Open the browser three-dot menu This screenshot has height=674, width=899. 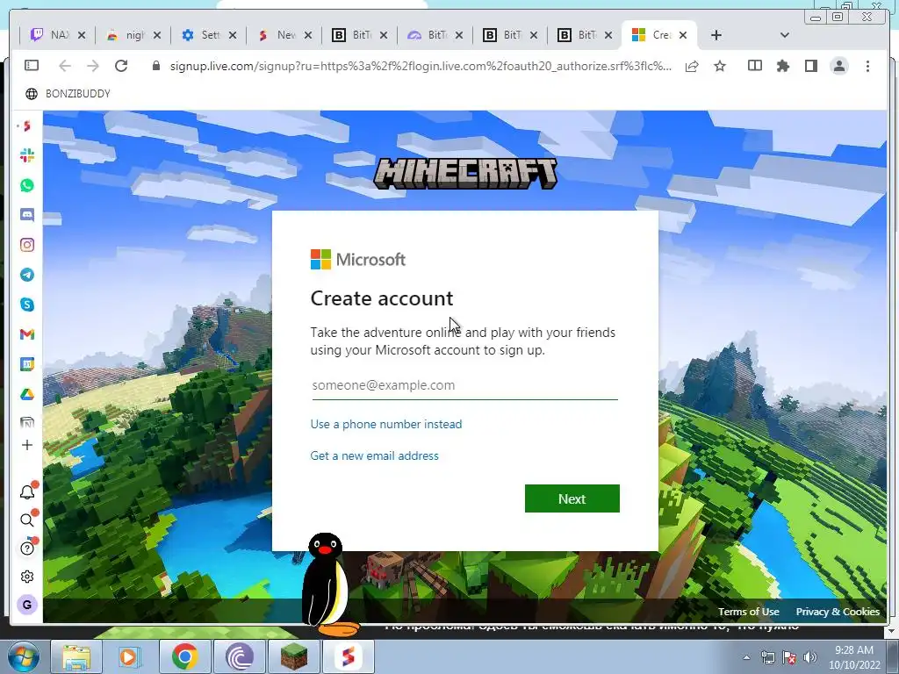click(867, 66)
